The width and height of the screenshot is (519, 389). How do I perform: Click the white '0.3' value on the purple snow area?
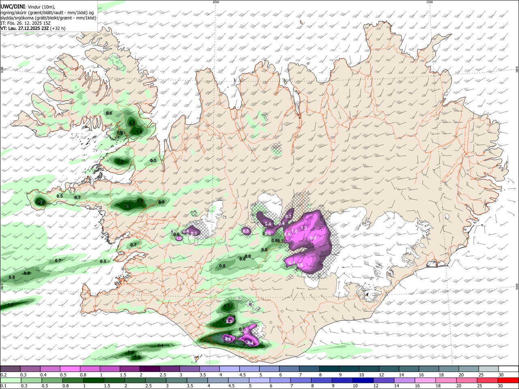[x=288, y=217]
